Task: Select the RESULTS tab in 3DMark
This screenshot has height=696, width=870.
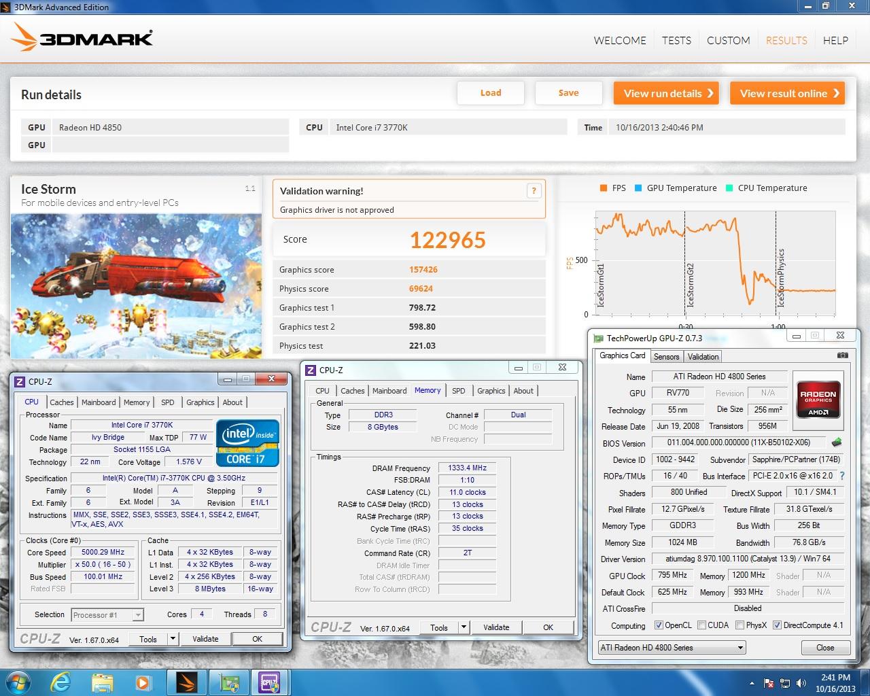Action: [x=786, y=40]
